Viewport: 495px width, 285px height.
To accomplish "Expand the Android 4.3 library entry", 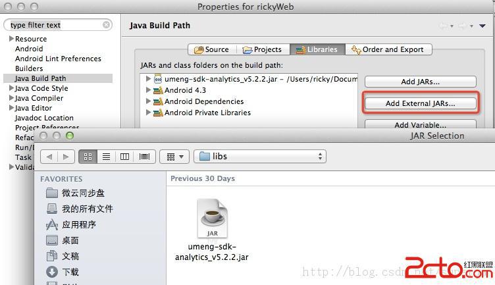I will tap(148, 90).
